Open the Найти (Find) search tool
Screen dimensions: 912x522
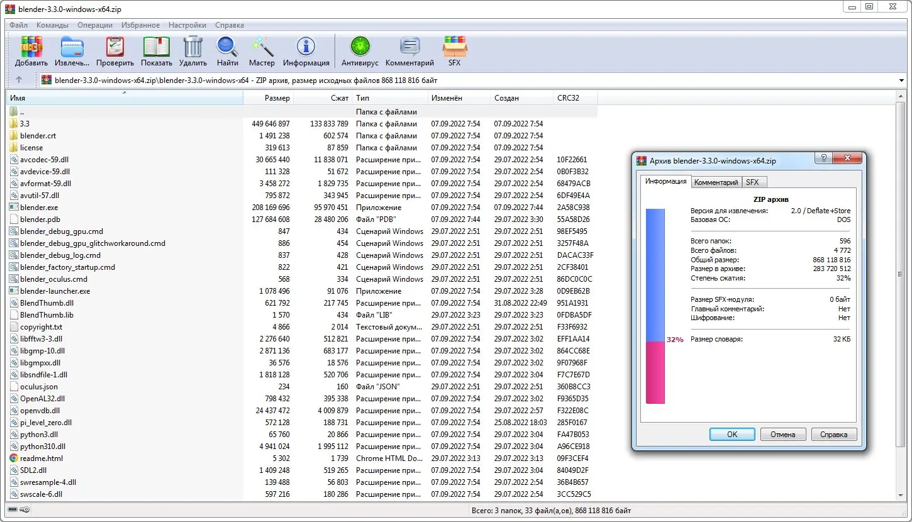227,47
